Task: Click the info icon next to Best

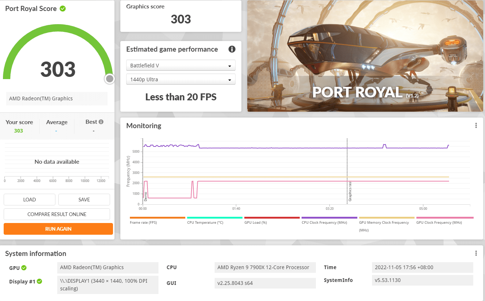Action: point(101,122)
